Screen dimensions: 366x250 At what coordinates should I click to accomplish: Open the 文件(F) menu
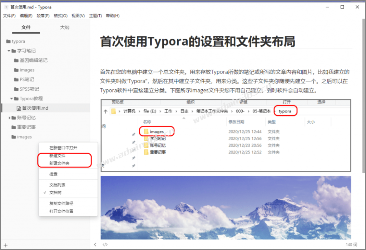[x=9, y=16]
